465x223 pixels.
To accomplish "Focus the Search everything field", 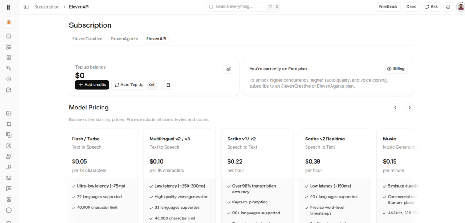I will 244,7.
